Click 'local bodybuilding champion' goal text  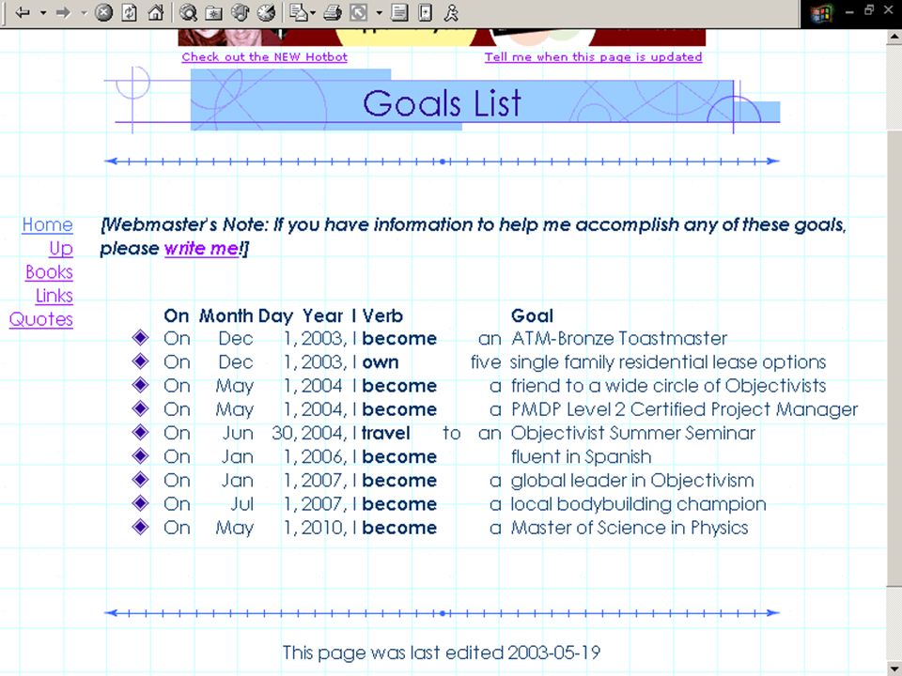(x=639, y=503)
